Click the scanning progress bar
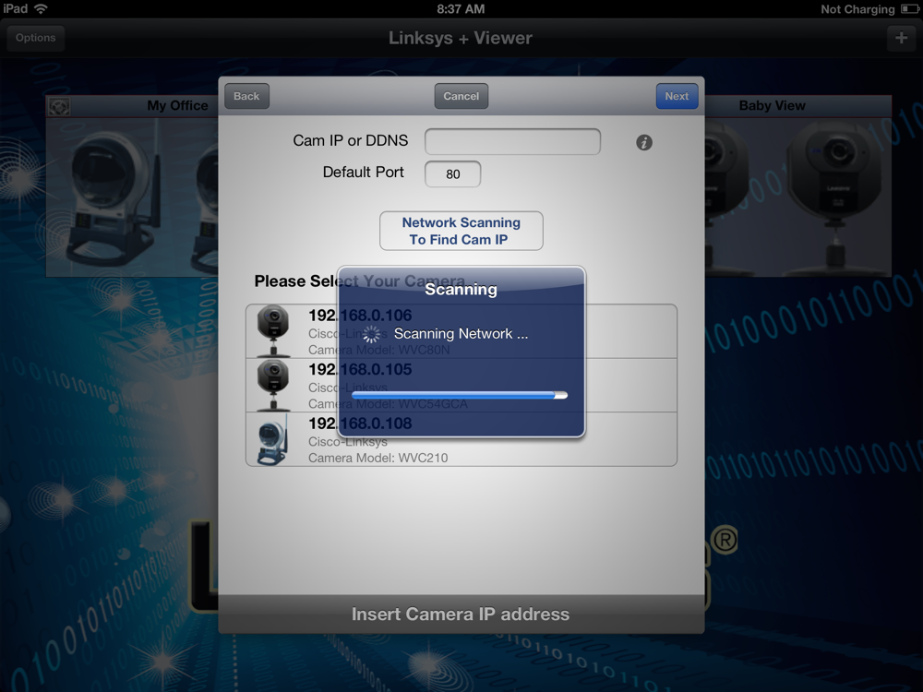 [460, 396]
